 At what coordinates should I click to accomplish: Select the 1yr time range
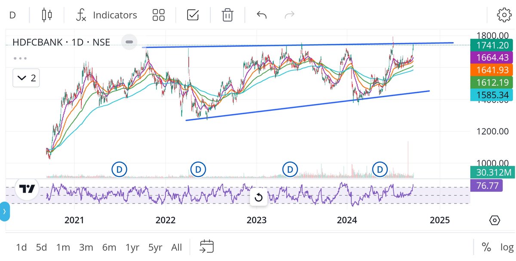[x=132, y=247]
